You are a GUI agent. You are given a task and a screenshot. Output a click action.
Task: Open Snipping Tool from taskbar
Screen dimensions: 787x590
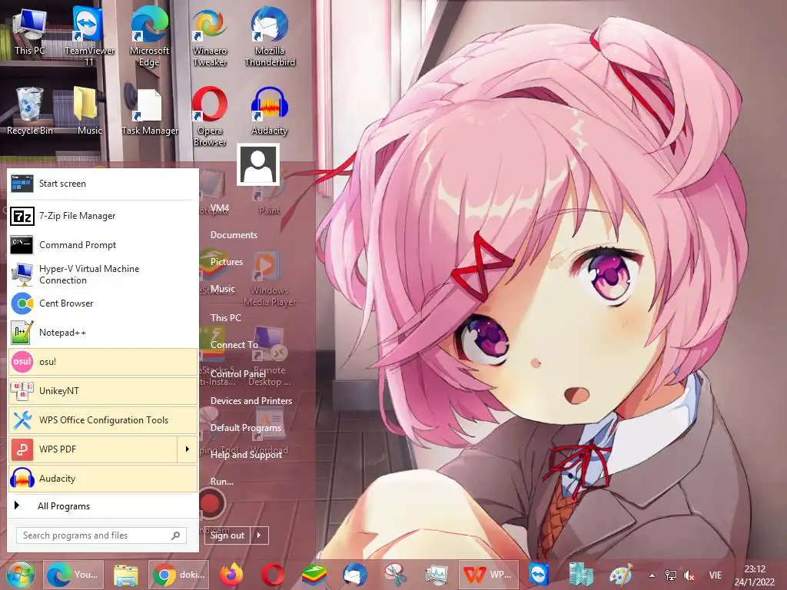(x=396, y=575)
